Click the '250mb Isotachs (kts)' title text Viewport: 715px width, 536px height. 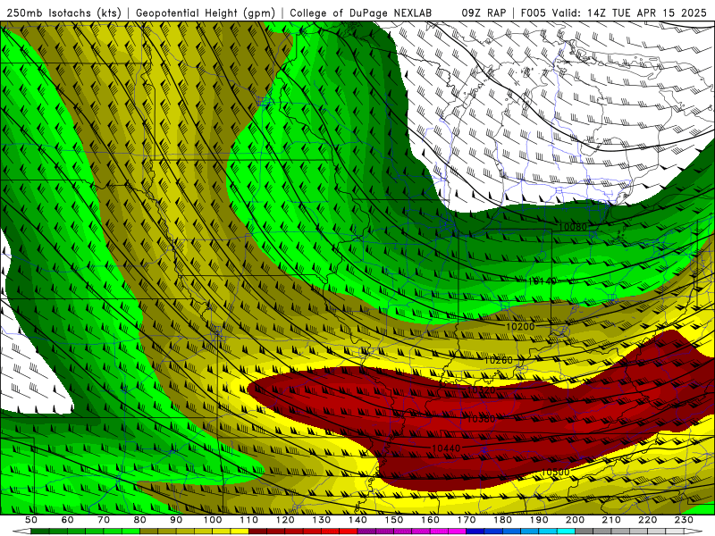coord(63,13)
